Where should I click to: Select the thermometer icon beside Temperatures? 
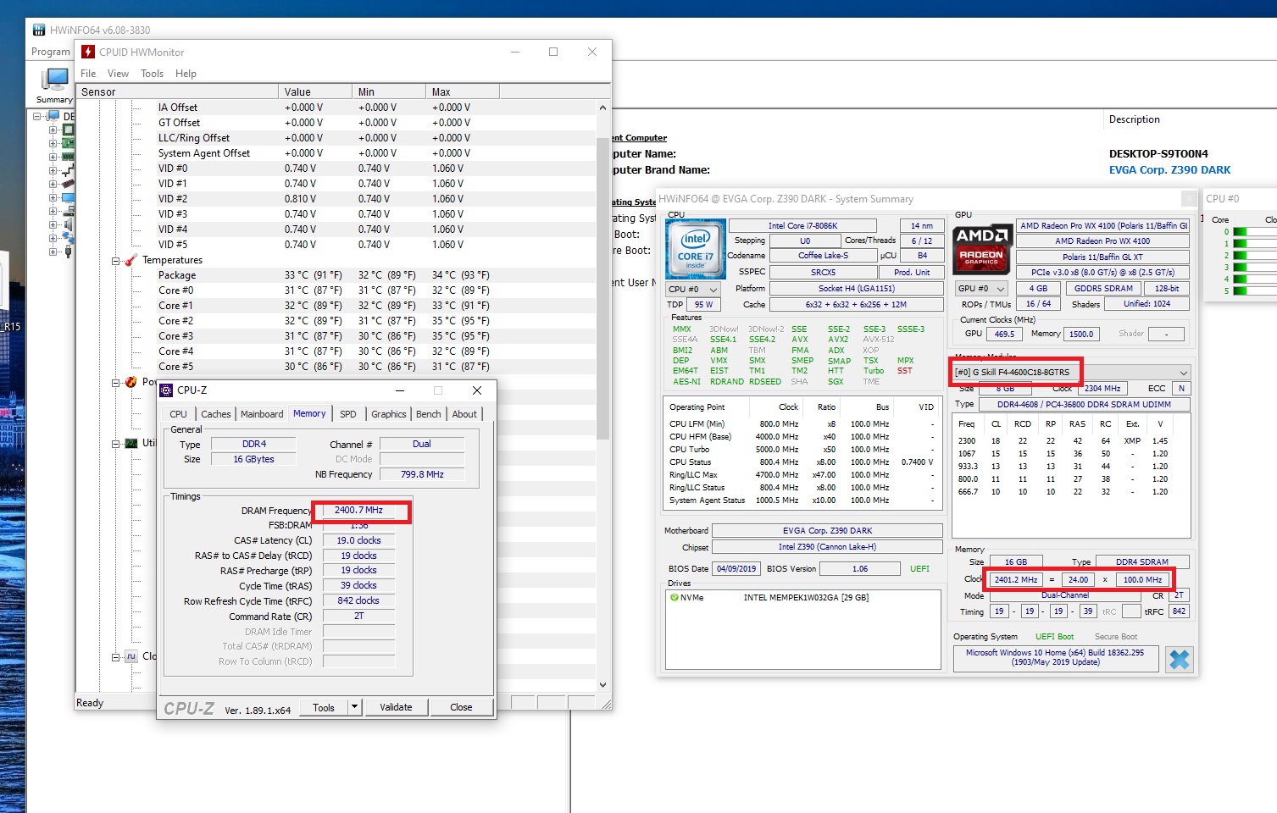(131, 260)
